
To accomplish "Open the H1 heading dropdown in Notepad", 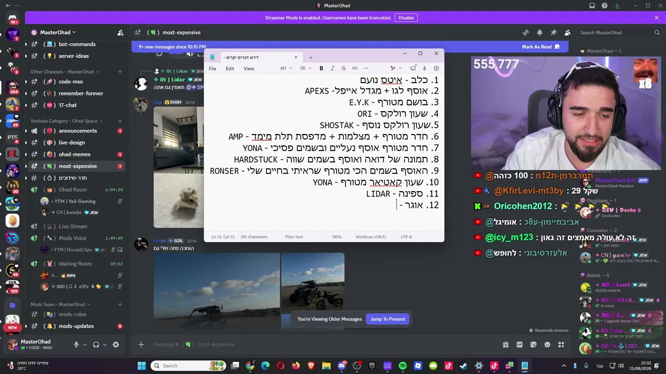I will (x=286, y=69).
